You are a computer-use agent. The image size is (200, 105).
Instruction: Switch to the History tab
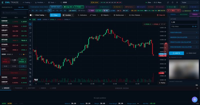[30, 88]
